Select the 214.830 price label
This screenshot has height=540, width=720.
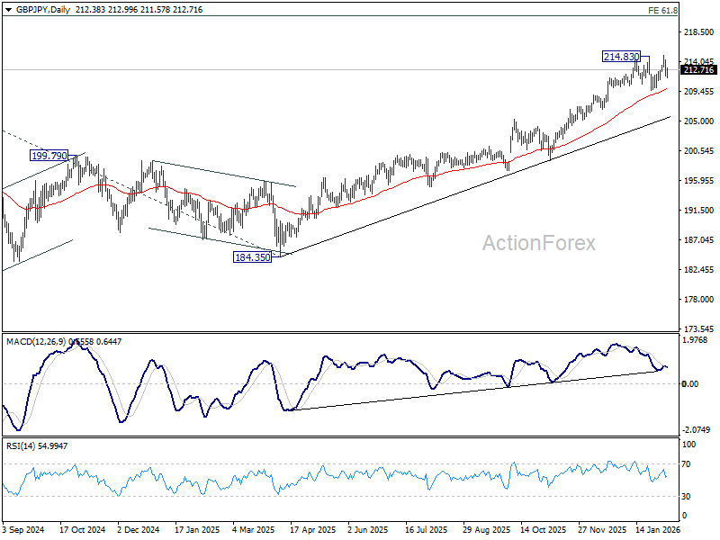(x=621, y=57)
